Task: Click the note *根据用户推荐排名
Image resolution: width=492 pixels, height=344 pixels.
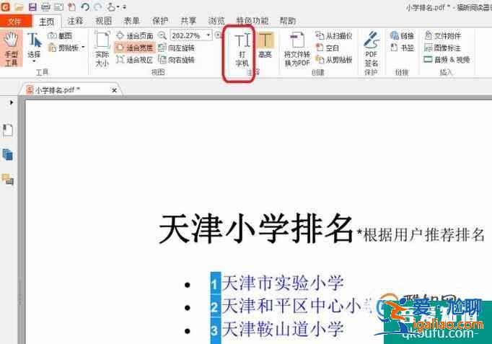Action: coord(421,234)
